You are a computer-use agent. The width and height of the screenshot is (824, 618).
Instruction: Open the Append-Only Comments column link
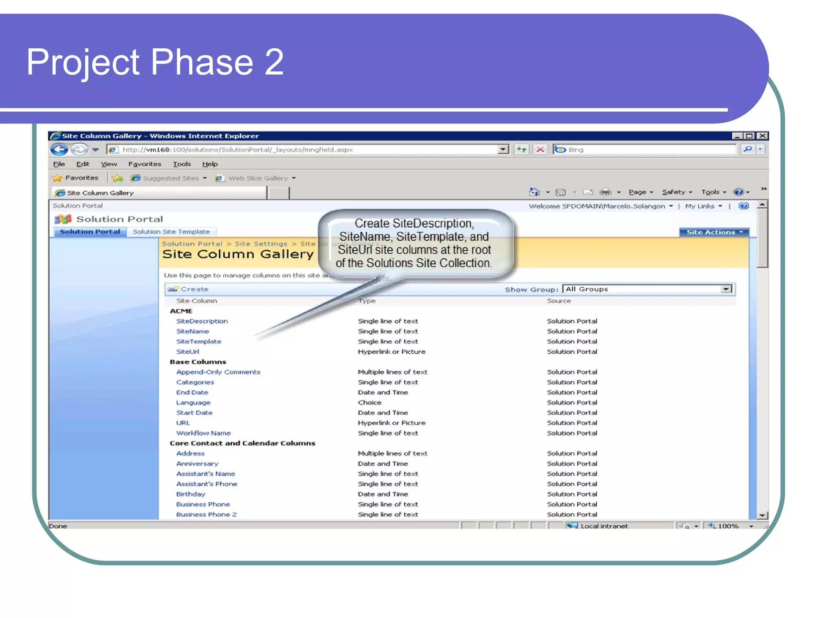(218, 372)
